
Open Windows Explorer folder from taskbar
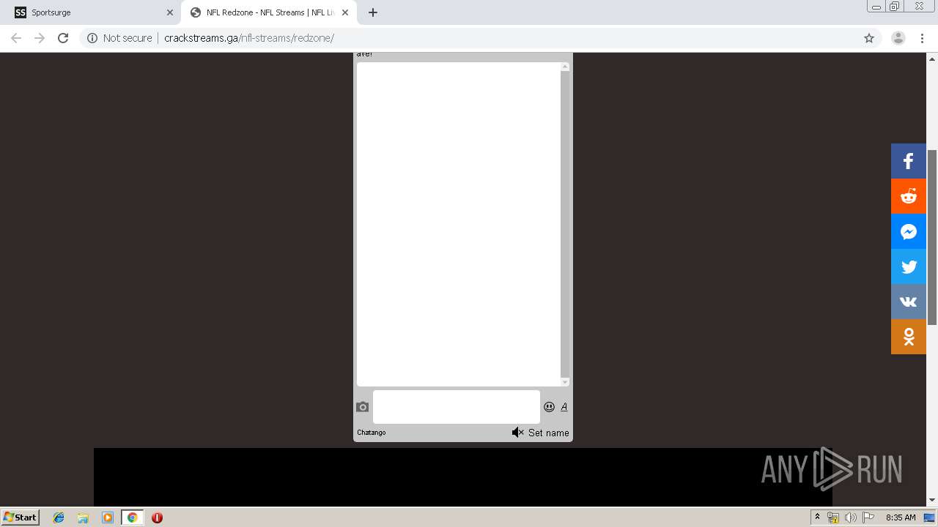point(83,517)
